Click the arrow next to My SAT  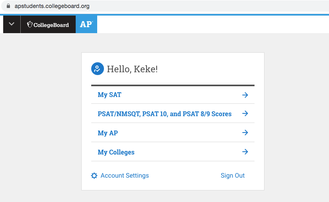point(245,95)
